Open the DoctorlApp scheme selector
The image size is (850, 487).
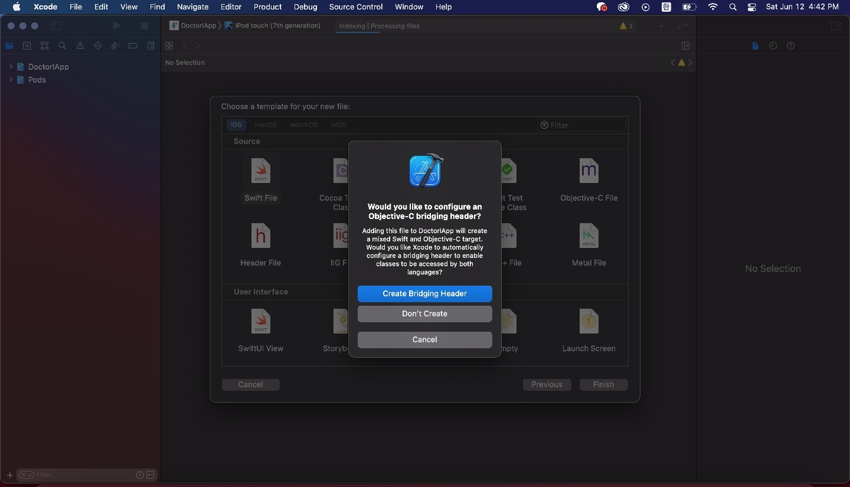coord(192,26)
